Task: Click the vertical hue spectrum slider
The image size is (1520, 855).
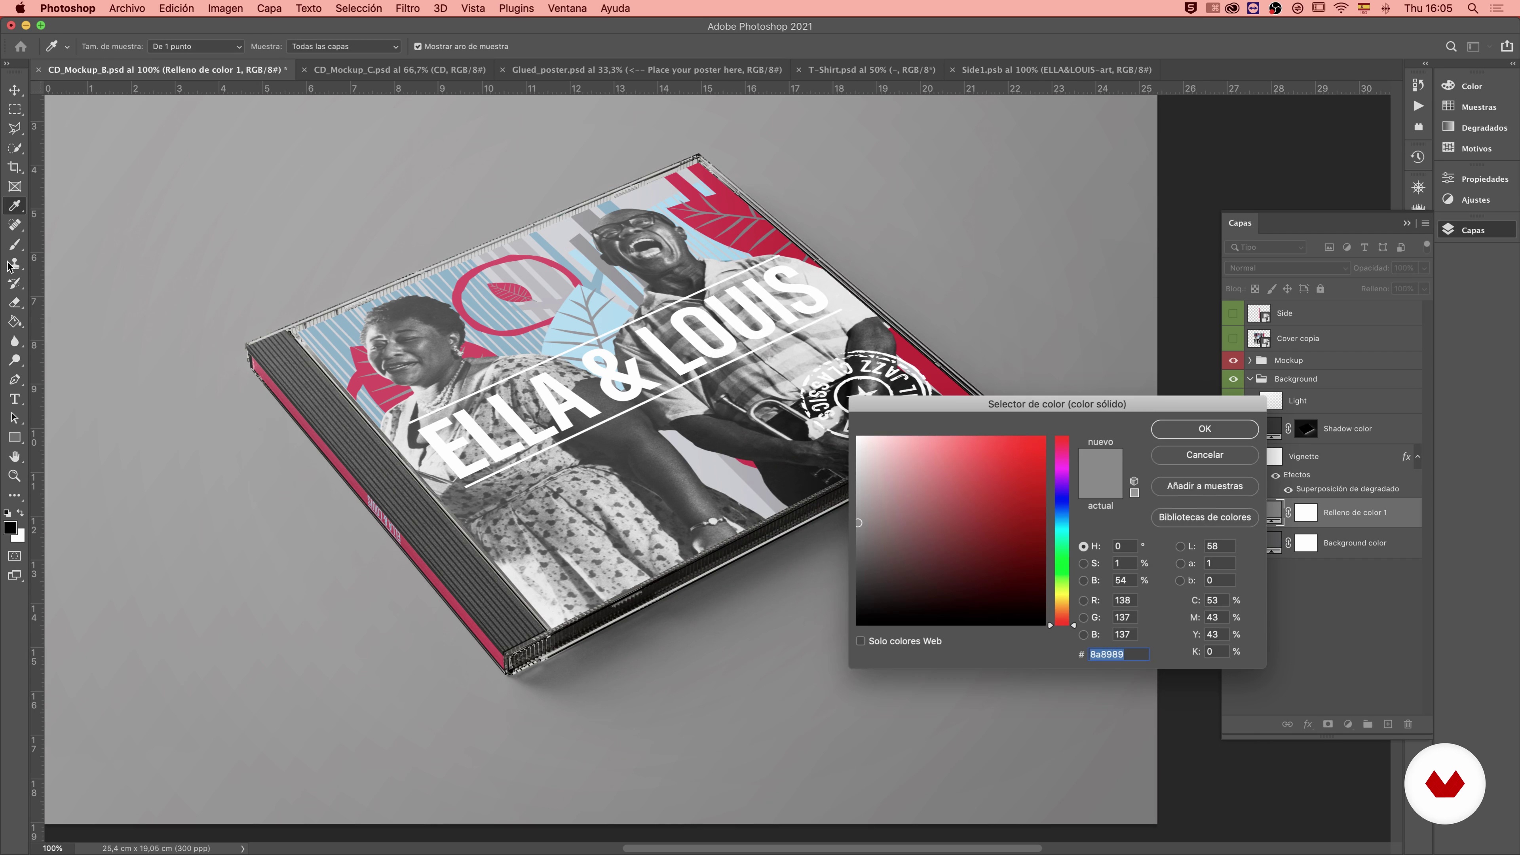Action: pyautogui.click(x=1062, y=531)
